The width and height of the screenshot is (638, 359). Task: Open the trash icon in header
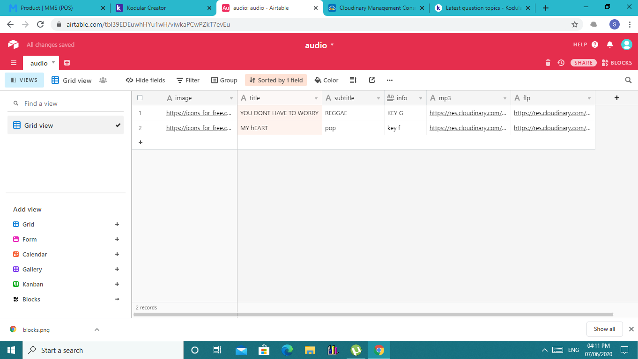(548, 63)
